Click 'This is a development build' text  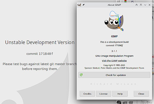click(x=114, y=42)
